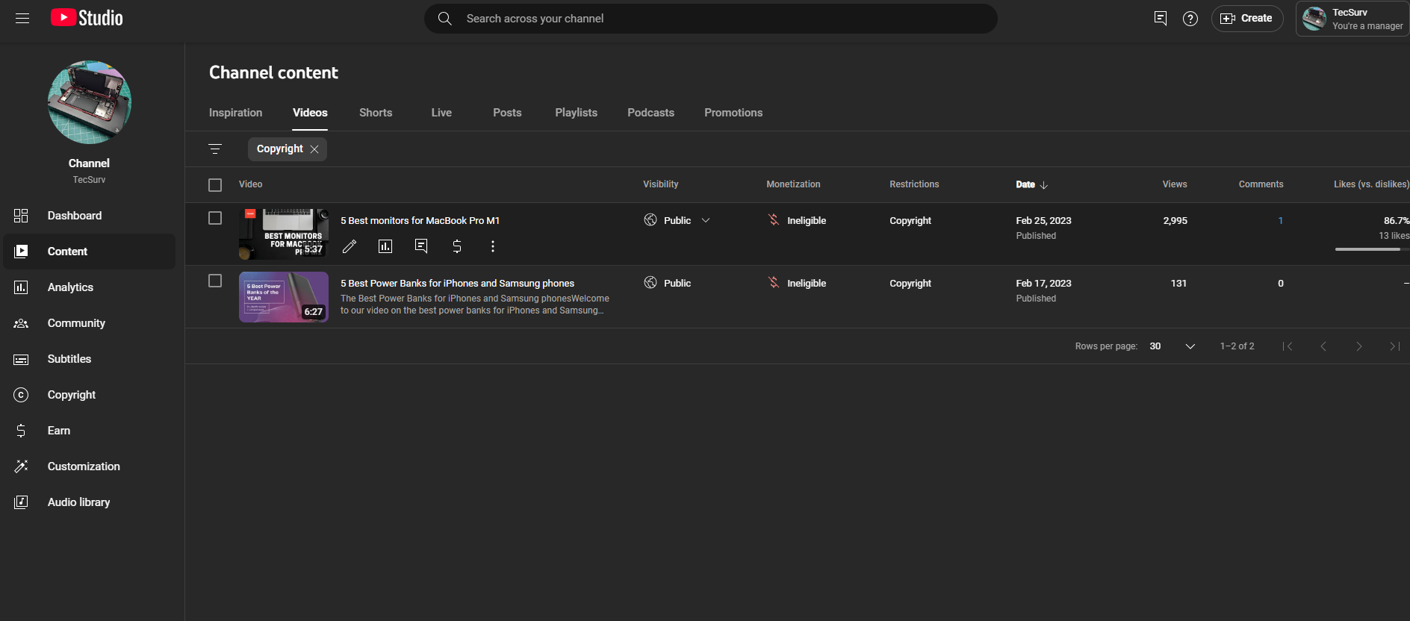Open Copyright in the sidebar
This screenshot has width=1410, height=621.
click(x=90, y=395)
